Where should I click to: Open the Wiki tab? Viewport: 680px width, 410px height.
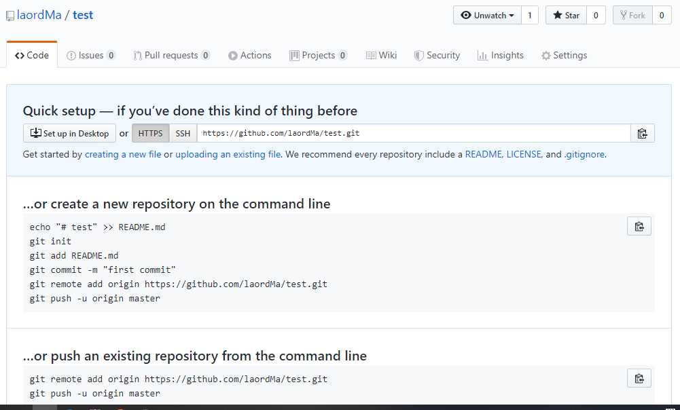(x=382, y=55)
